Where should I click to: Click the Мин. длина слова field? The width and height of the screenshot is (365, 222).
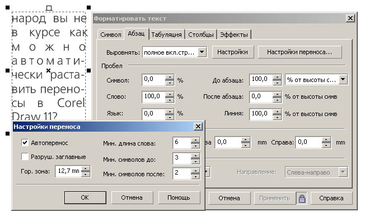pyautogui.click(x=182, y=142)
